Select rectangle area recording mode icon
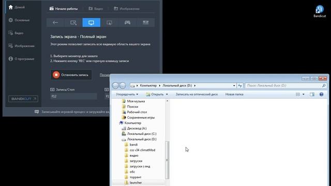 pos(73,23)
